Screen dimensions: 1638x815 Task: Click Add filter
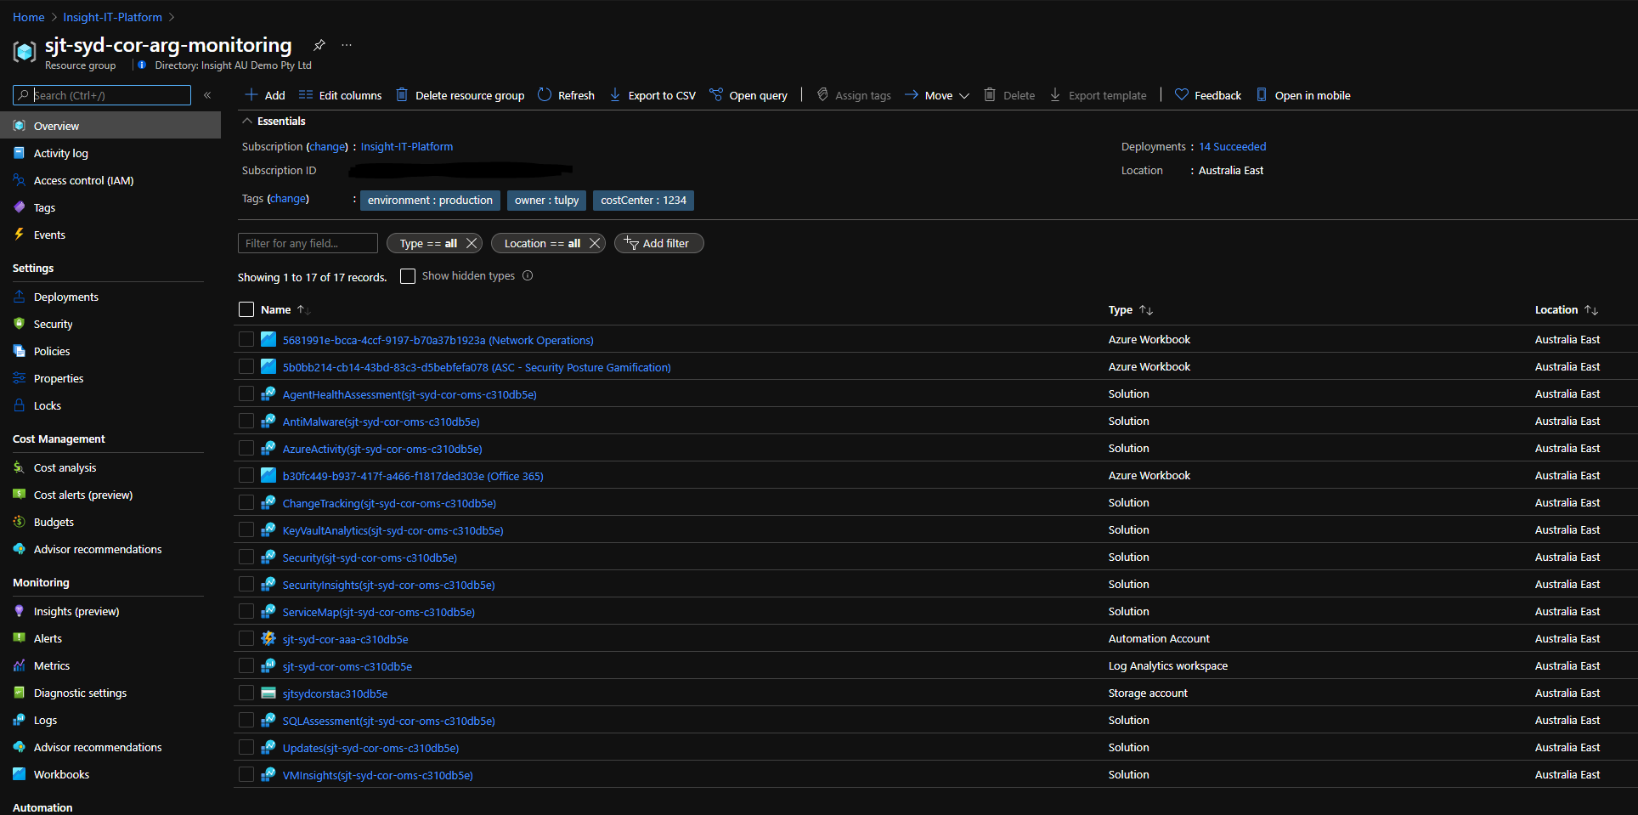pyautogui.click(x=659, y=243)
